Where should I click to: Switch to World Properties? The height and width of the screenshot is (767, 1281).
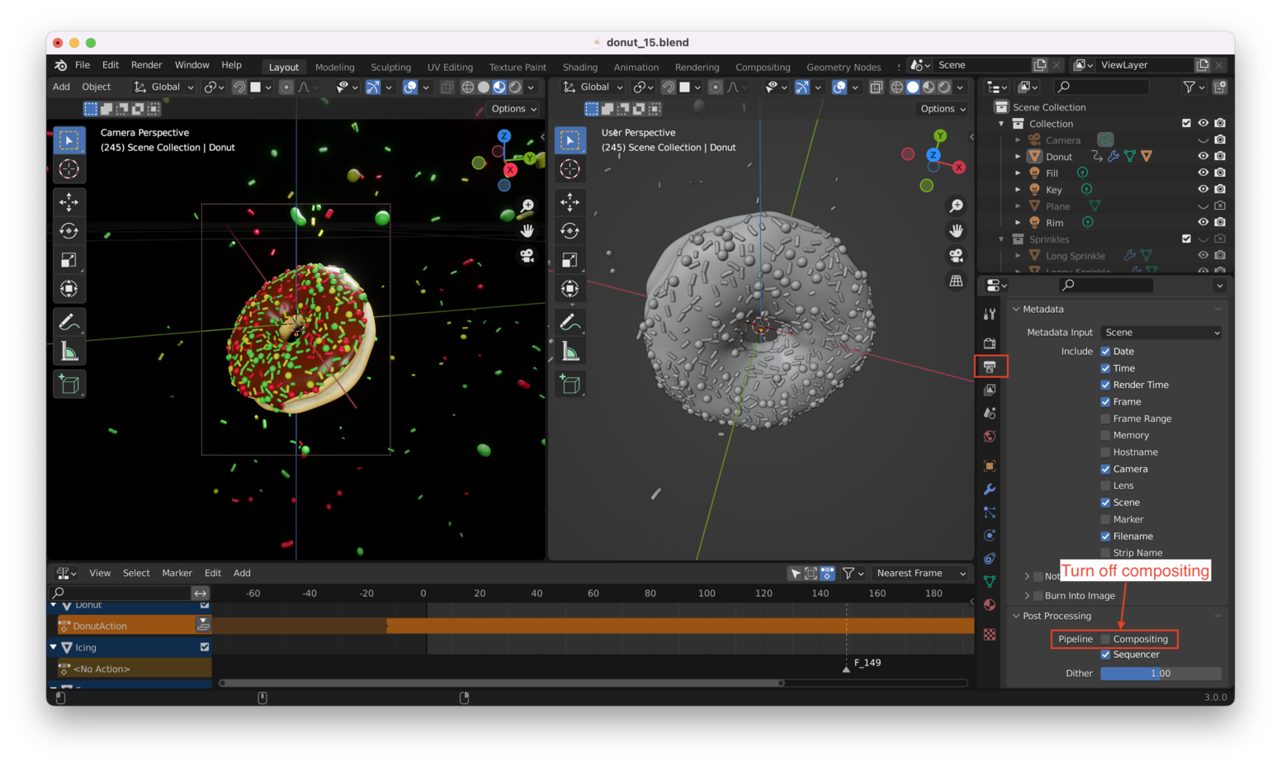[x=989, y=436]
